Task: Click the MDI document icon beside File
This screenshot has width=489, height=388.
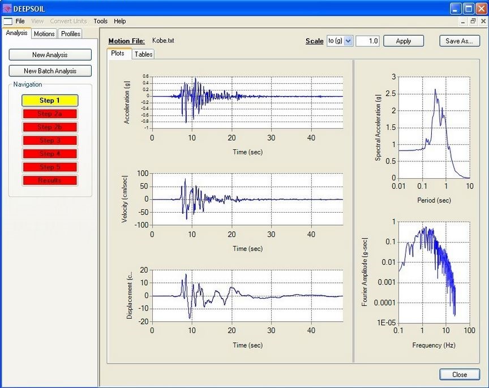Action: 7,21
